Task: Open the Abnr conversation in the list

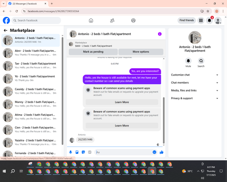Action: 30,53
